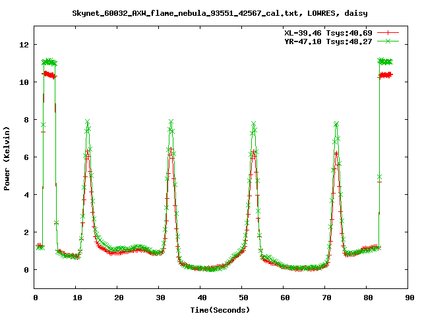Click the y-axis tick label 10
The image size is (422, 316).
tap(24, 82)
